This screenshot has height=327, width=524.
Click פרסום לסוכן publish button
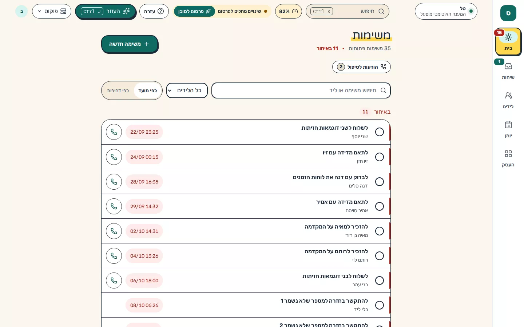pyautogui.click(x=194, y=11)
